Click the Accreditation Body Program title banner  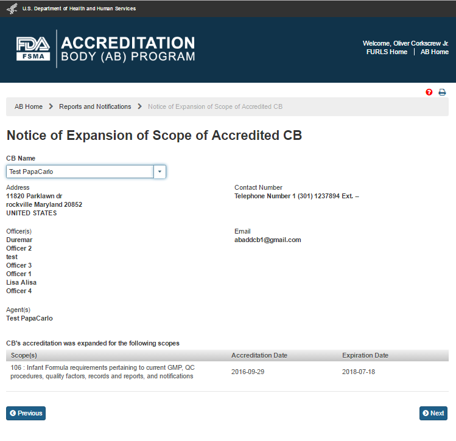(x=128, y=49)
